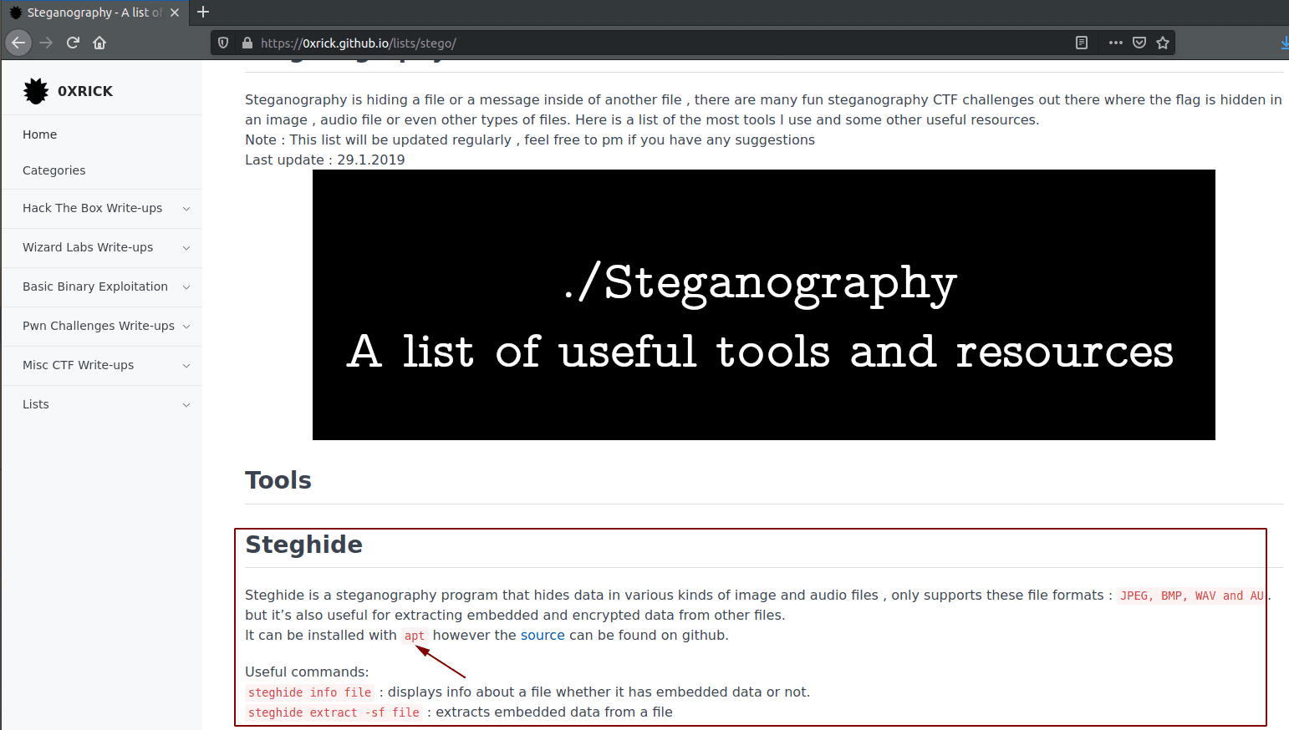Screen dimensions: 1289x730
Task: Expand Basic Binary Exploitation chevron
Action: pyautogui.click(x=186, y=287)
